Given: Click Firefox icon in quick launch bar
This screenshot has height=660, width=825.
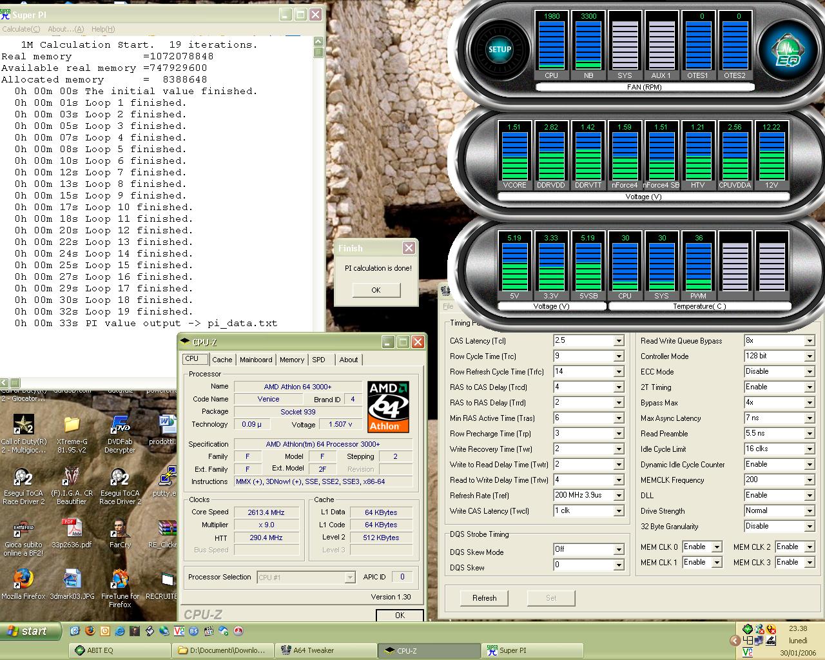Looking at the screenshot, I should (90, 631).
